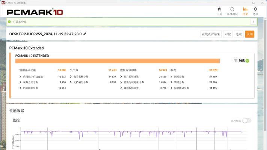Image resolution: width=267 pixels, height=150 pixels.
Task: Click the 监控 heading above the graph
Action: click(16, 120)
